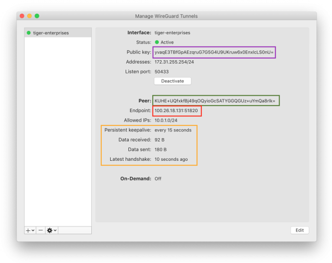The width and height of the screenshot is (332, 263).
Task: Click the data sent value 180 B
Action: click(160, 150)
